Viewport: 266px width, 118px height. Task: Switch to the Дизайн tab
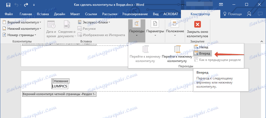[60, 14]
